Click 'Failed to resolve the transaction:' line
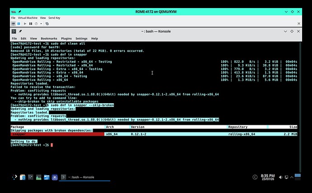 (x=43, y=87)
